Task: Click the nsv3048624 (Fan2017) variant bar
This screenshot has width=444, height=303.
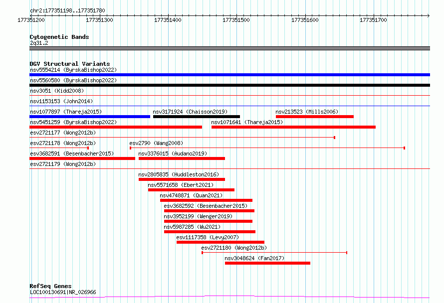Action: [x=267, y=263]
